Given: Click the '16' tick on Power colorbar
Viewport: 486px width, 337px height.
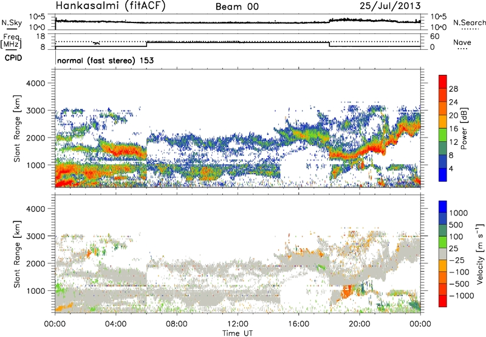Looking at the screenshot, I should coord(453,129).
